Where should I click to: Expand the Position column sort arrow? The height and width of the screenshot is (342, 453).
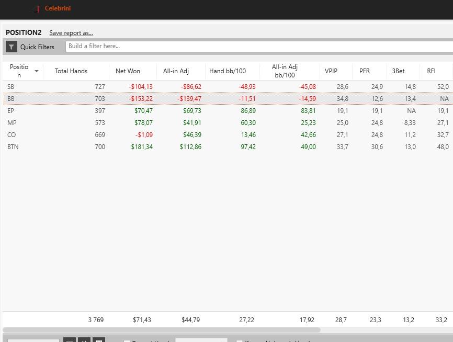[x=37, y=71]
